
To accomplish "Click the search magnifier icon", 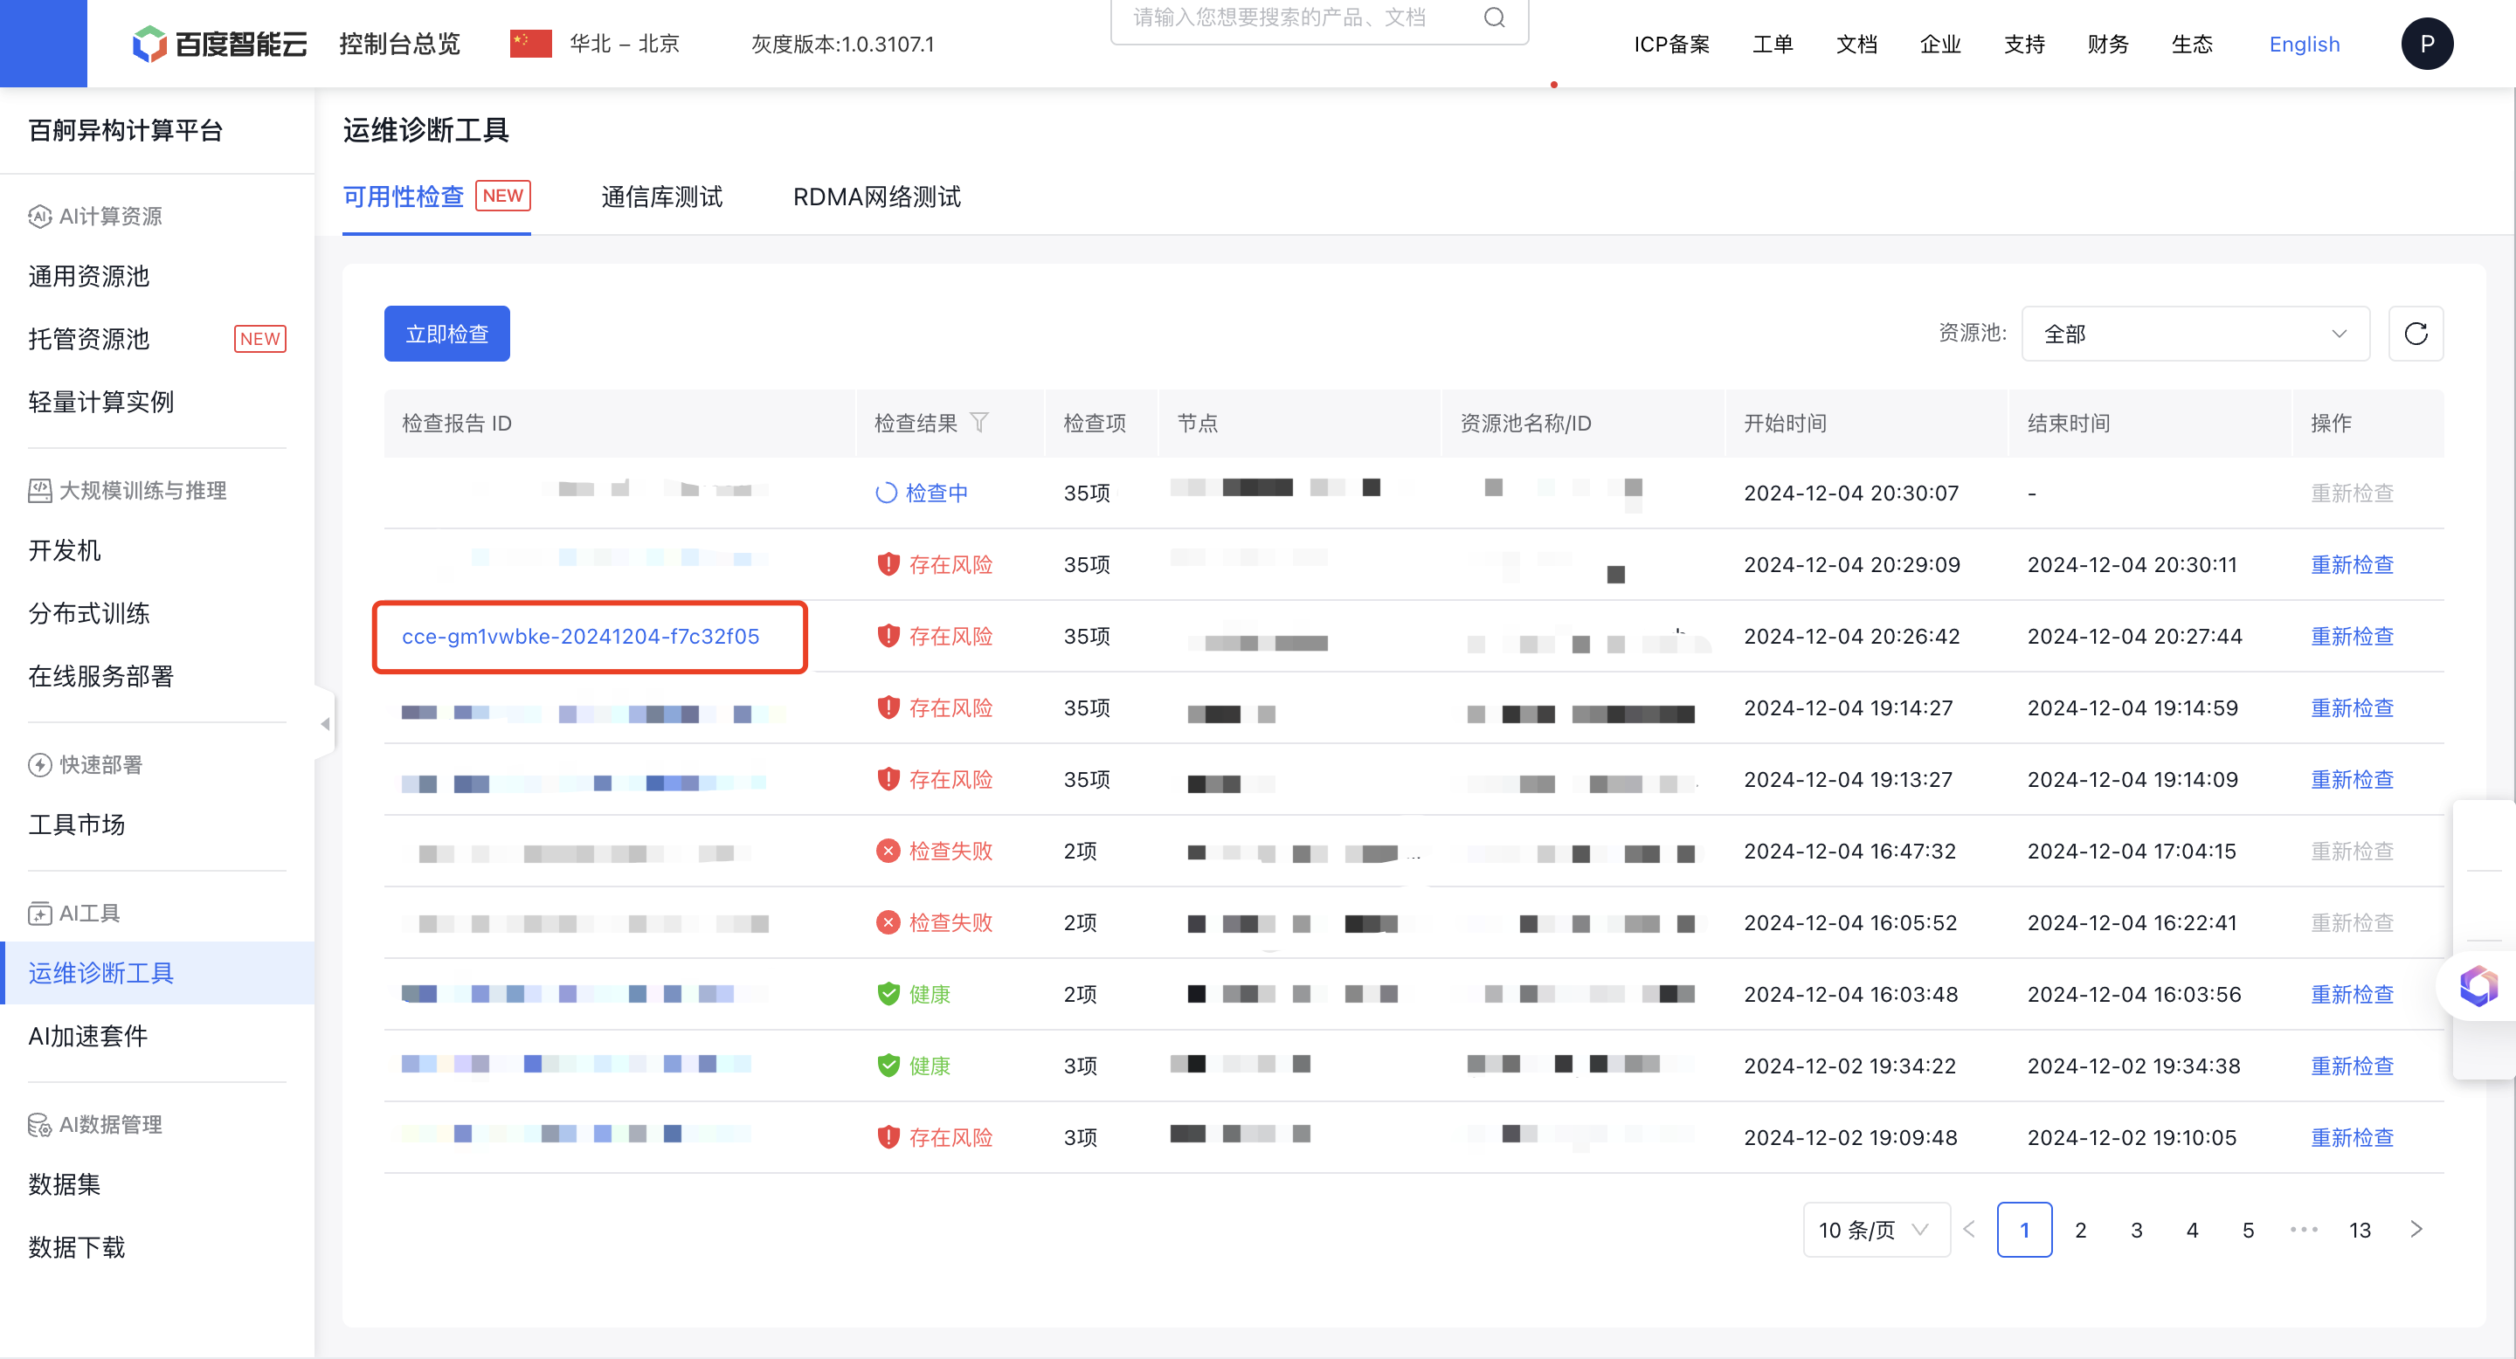I will 1495,17.
